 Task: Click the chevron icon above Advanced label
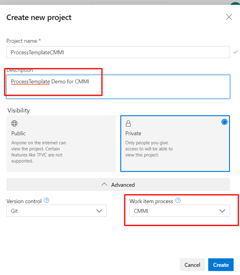pos(104,184)
